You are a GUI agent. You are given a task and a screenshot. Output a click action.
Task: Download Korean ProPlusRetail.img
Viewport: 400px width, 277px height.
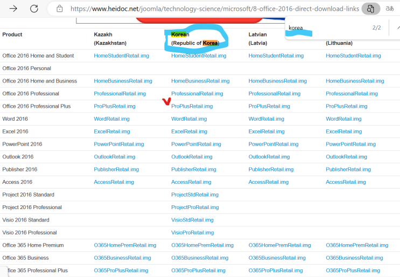pos(192,106)
